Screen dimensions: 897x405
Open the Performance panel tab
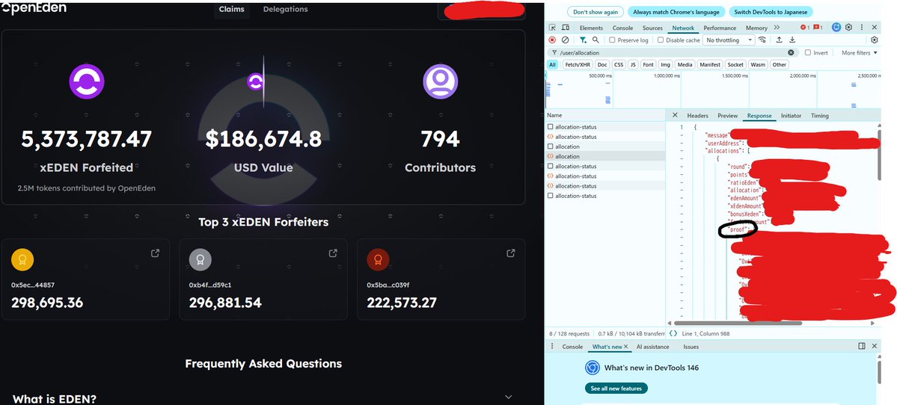720,28
